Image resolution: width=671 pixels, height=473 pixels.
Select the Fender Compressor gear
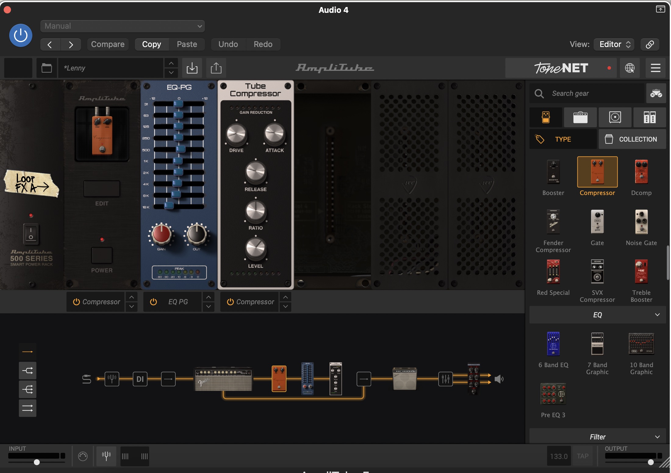pos(553,222)
